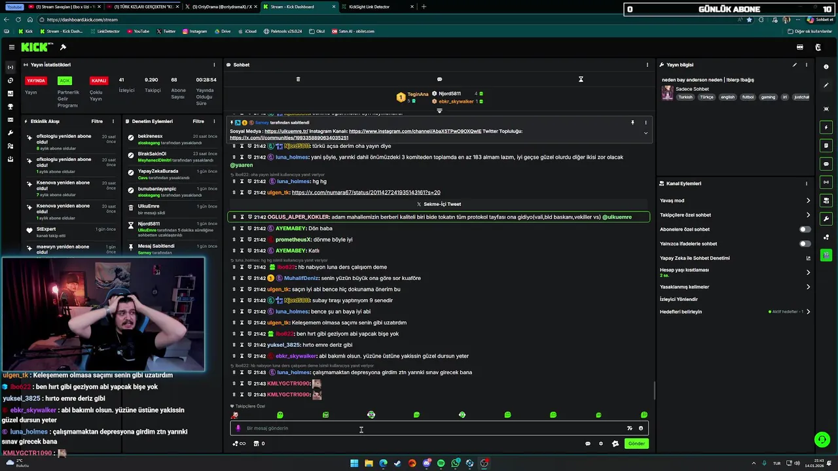Click the green support headset button
The image size is (838, 471).
(x=822, y=440)
